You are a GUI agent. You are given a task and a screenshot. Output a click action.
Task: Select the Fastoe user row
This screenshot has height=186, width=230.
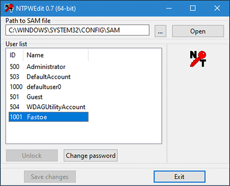coord(48,117)
